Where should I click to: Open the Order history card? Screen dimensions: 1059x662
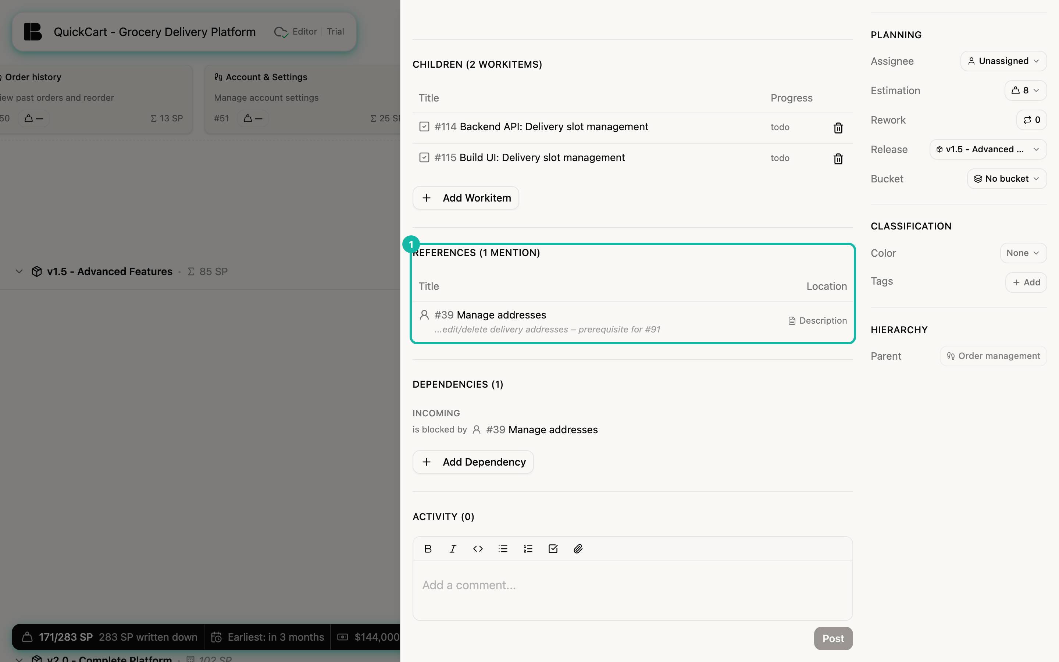(x=95, y=99)
